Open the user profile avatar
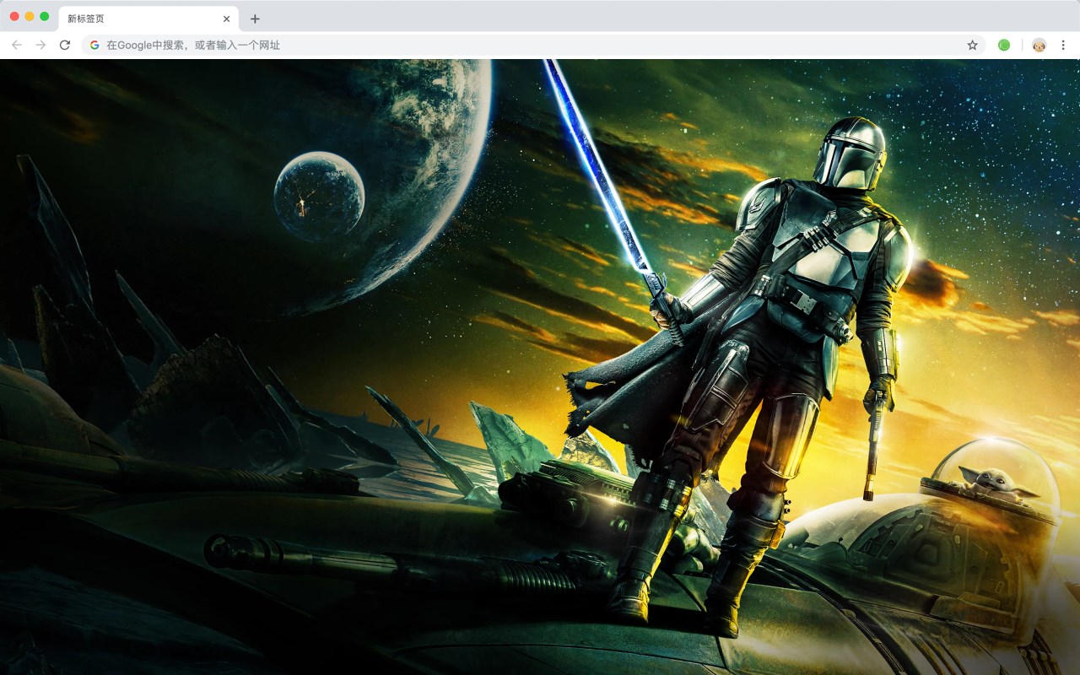The height and width of the screenshot is (675, 1080). pos(1039,45)
